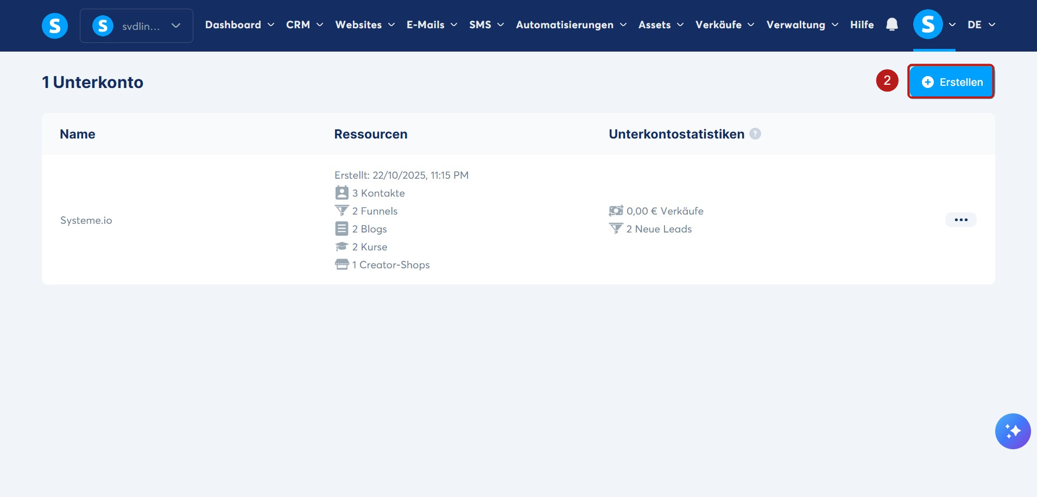Click the Name column header
Viewport: 1037px width, 497px height.
pyautogui.click(x=78, y=134)
